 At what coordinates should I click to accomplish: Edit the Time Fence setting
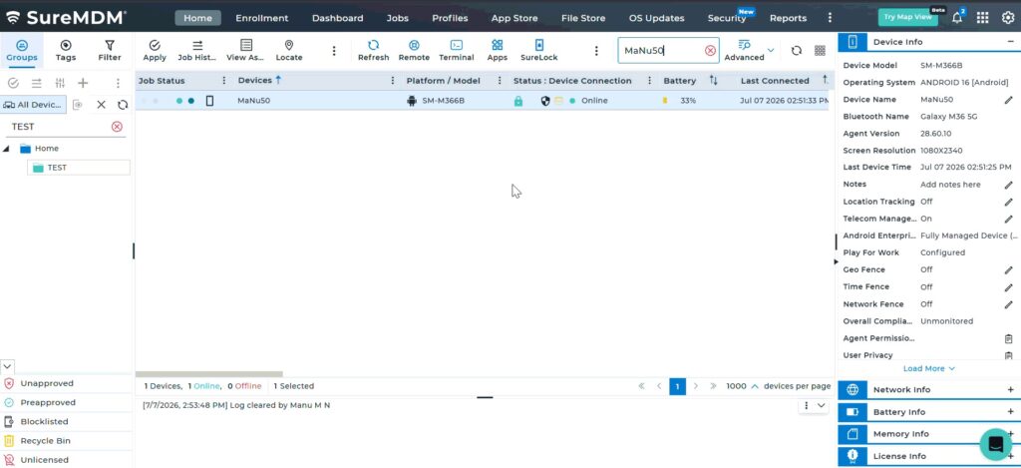1009,286
